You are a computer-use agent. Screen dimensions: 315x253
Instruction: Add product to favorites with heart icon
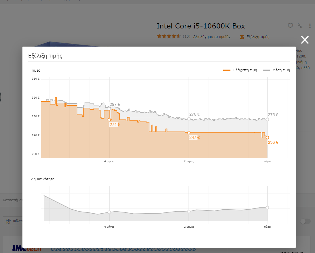[x=290, y=26]
